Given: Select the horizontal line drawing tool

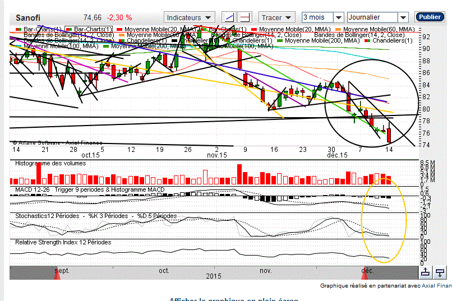Looking at the screenshot, I should (245, 17).
